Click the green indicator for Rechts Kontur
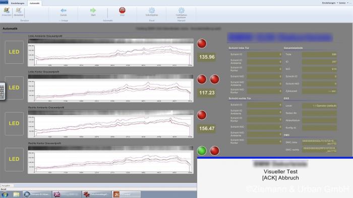This screenshot has width=353, height=198. (202, 151)
